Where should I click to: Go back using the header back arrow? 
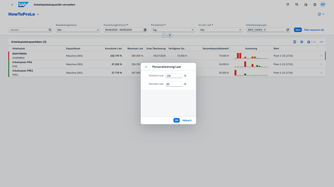pyautogui.click(x=12, y=5)
